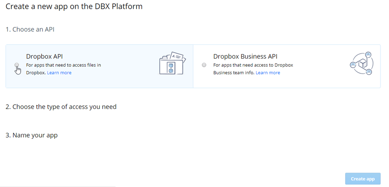
Task: Click the file cabinet drawers on folder icon
Action: click(x=171, y=68)
